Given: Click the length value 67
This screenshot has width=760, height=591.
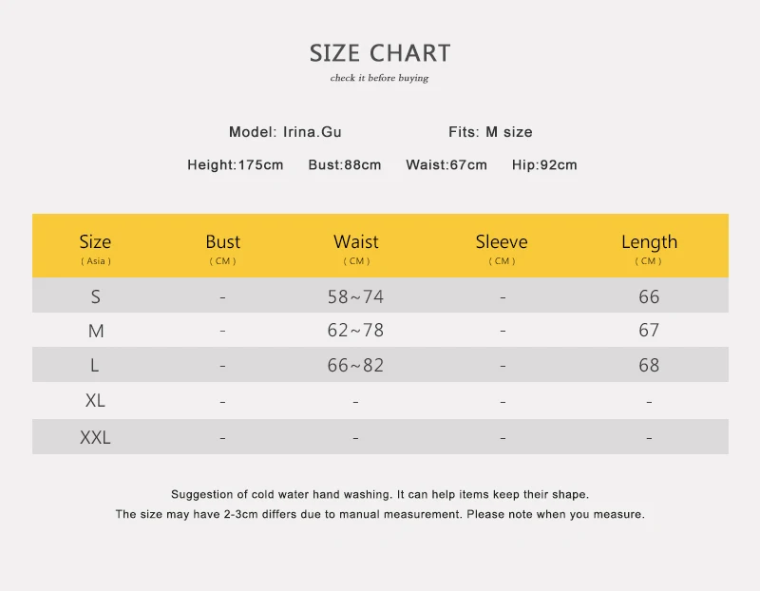Looking at the screenshot, I should coord(649,330).
